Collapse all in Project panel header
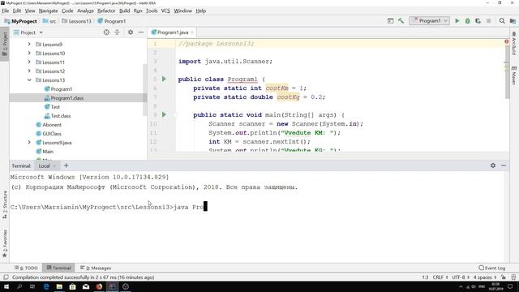This screenshot has height=292, width=519. pyautogui.click(x=117, y=32)
